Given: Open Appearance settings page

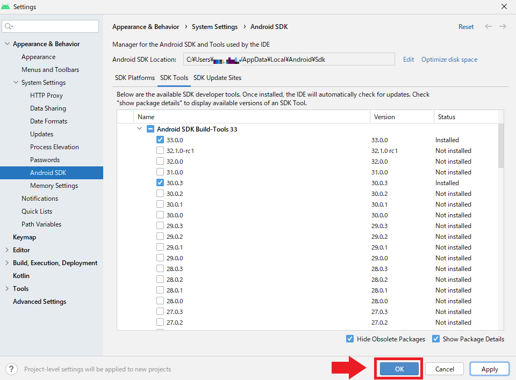Looking at the screenshot, I should tap(39, 57).
